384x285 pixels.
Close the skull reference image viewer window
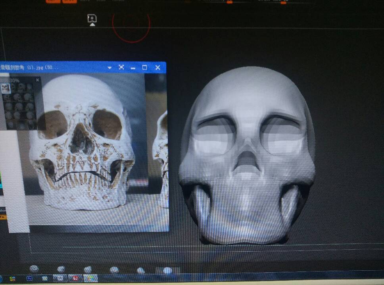coord(158,67)
